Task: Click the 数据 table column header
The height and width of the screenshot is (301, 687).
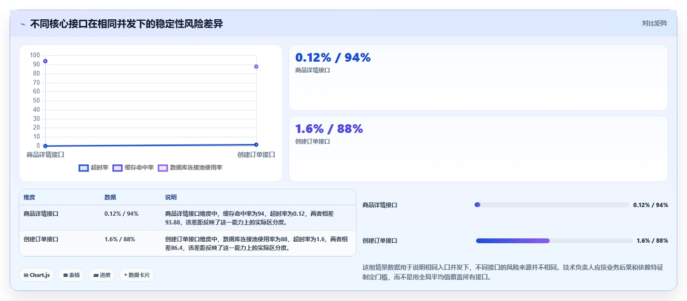Action: point(110,197)
